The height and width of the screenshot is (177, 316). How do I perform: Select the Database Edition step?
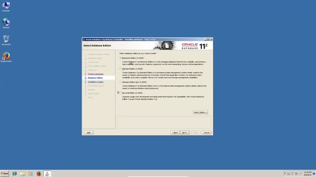click(x=95, y=78)
